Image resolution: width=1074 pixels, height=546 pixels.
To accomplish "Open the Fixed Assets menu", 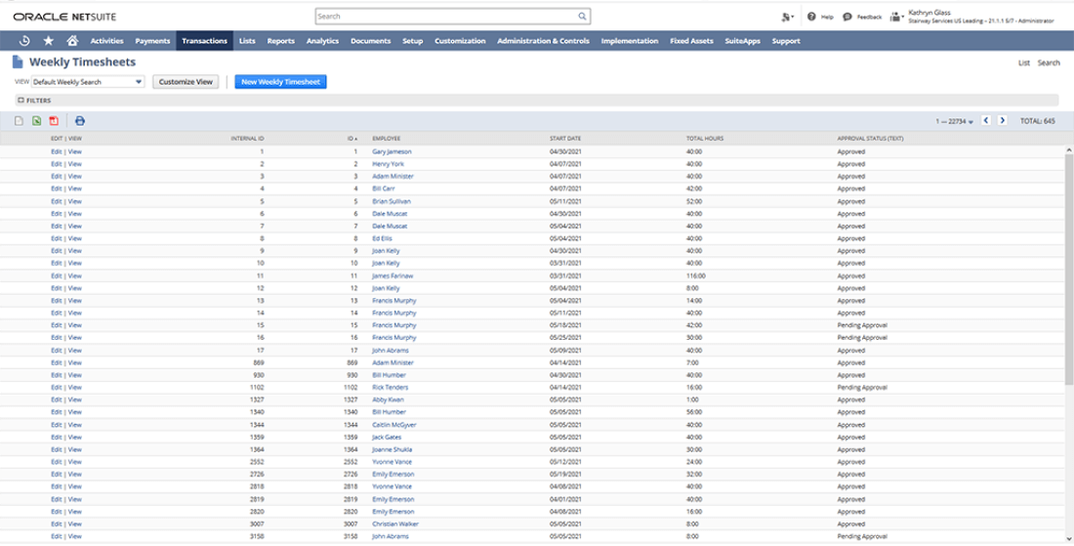I will [691, 41].
